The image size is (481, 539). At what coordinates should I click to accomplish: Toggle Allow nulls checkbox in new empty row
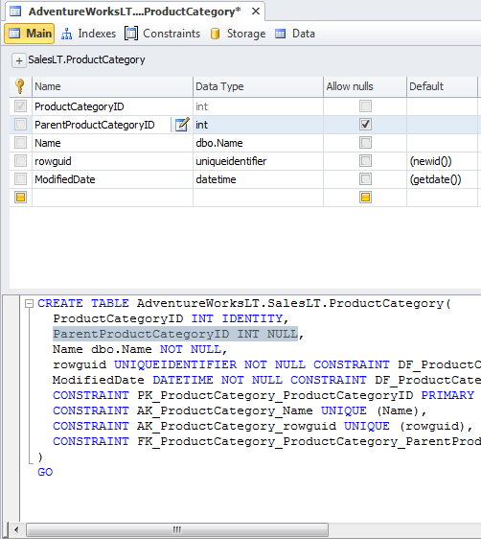tap(365, 198)
